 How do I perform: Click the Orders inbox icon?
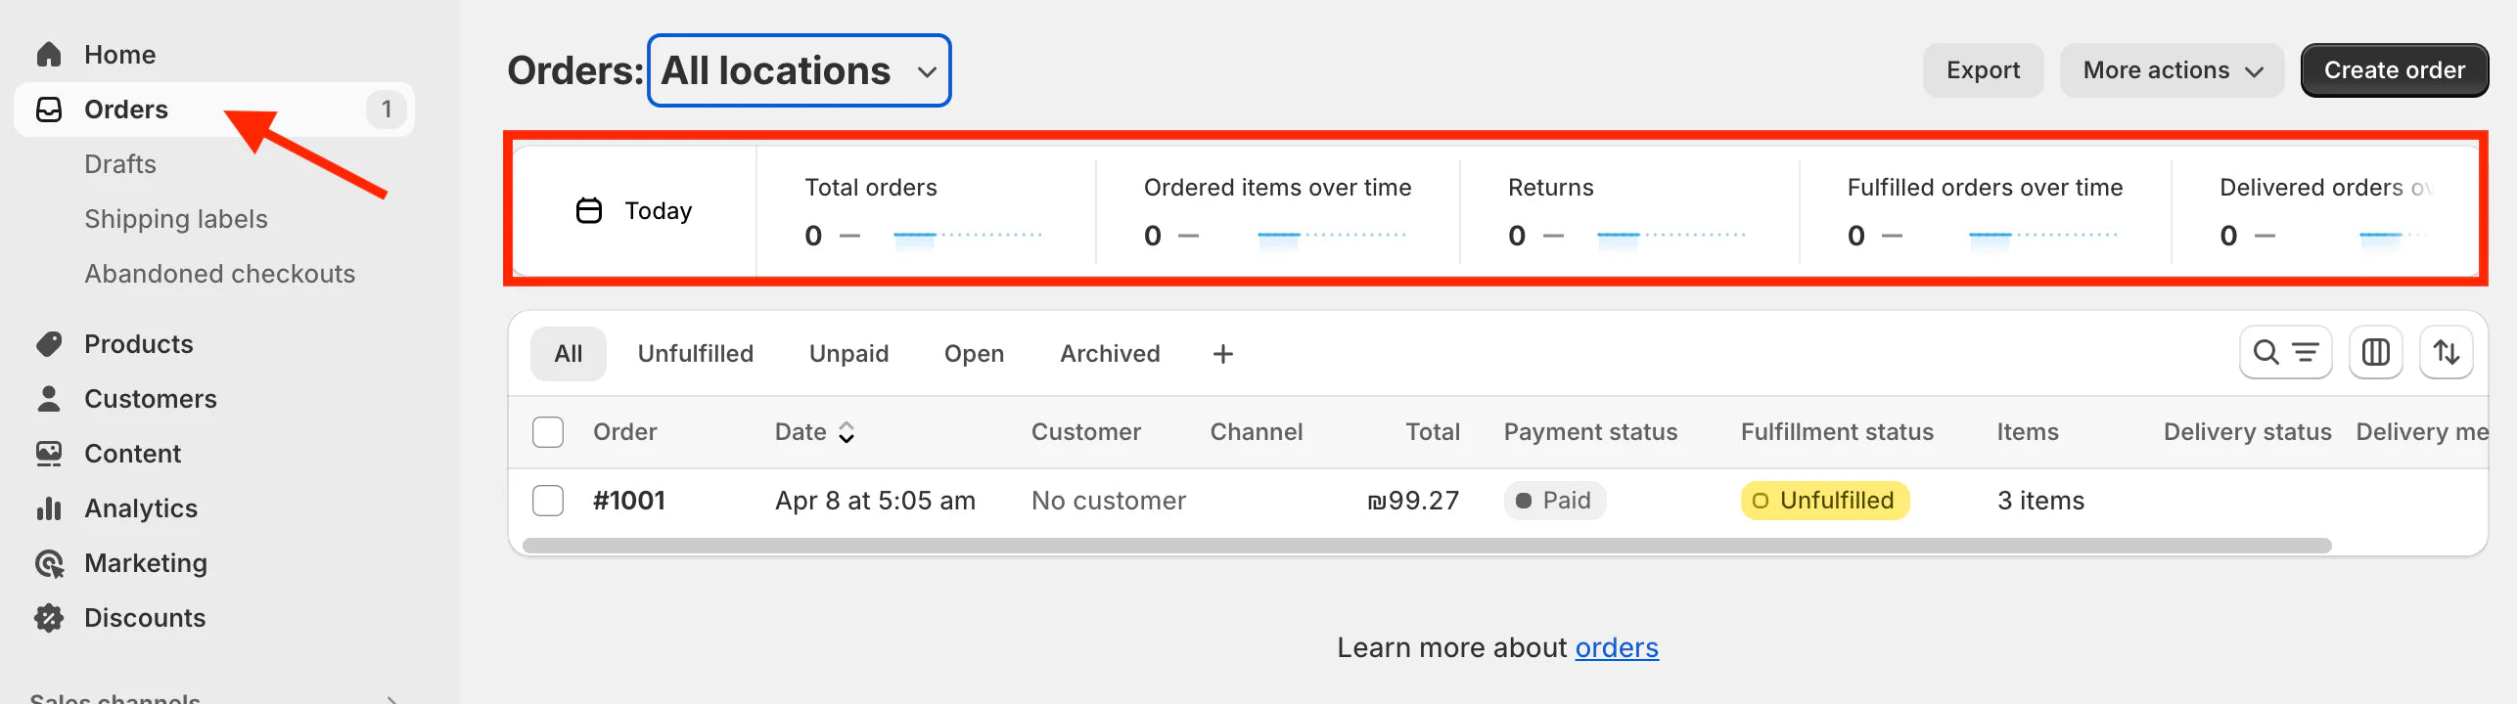pyautogui.click(x=49, y=110)
